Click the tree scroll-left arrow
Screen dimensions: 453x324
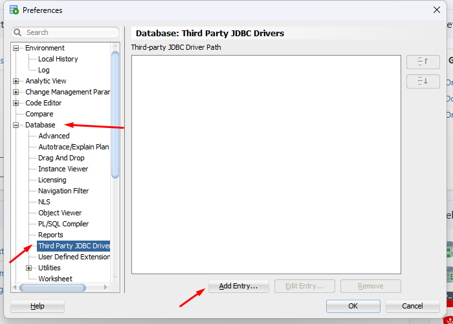tap(15, 287)
